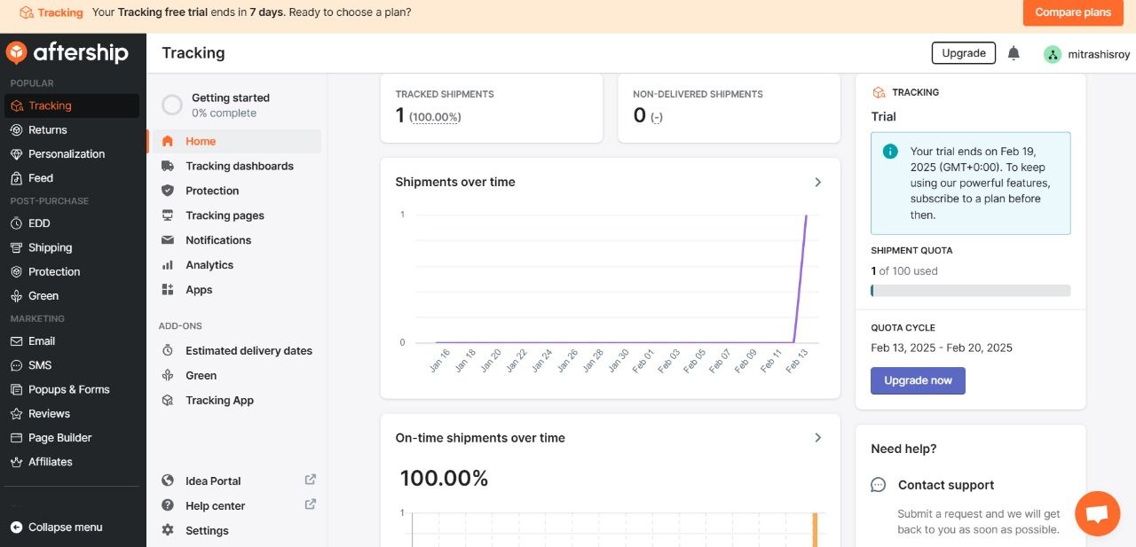Image resolution: width=1136 pixels, height=547 pixels.
Task: Click the notifications bell icon
Action: (x=1014, y=53)
